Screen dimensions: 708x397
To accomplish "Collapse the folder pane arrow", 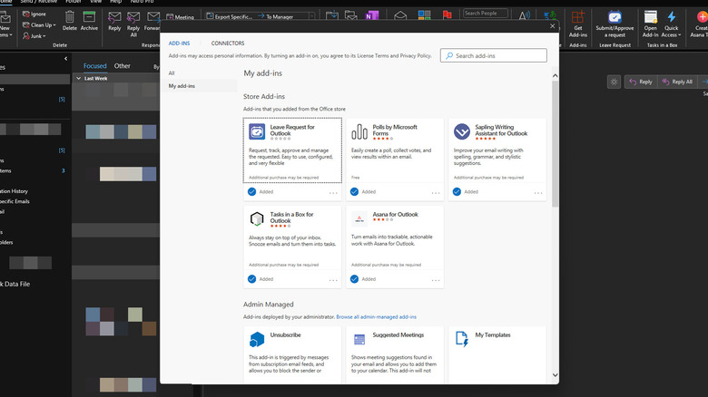I will click(66, 59).
